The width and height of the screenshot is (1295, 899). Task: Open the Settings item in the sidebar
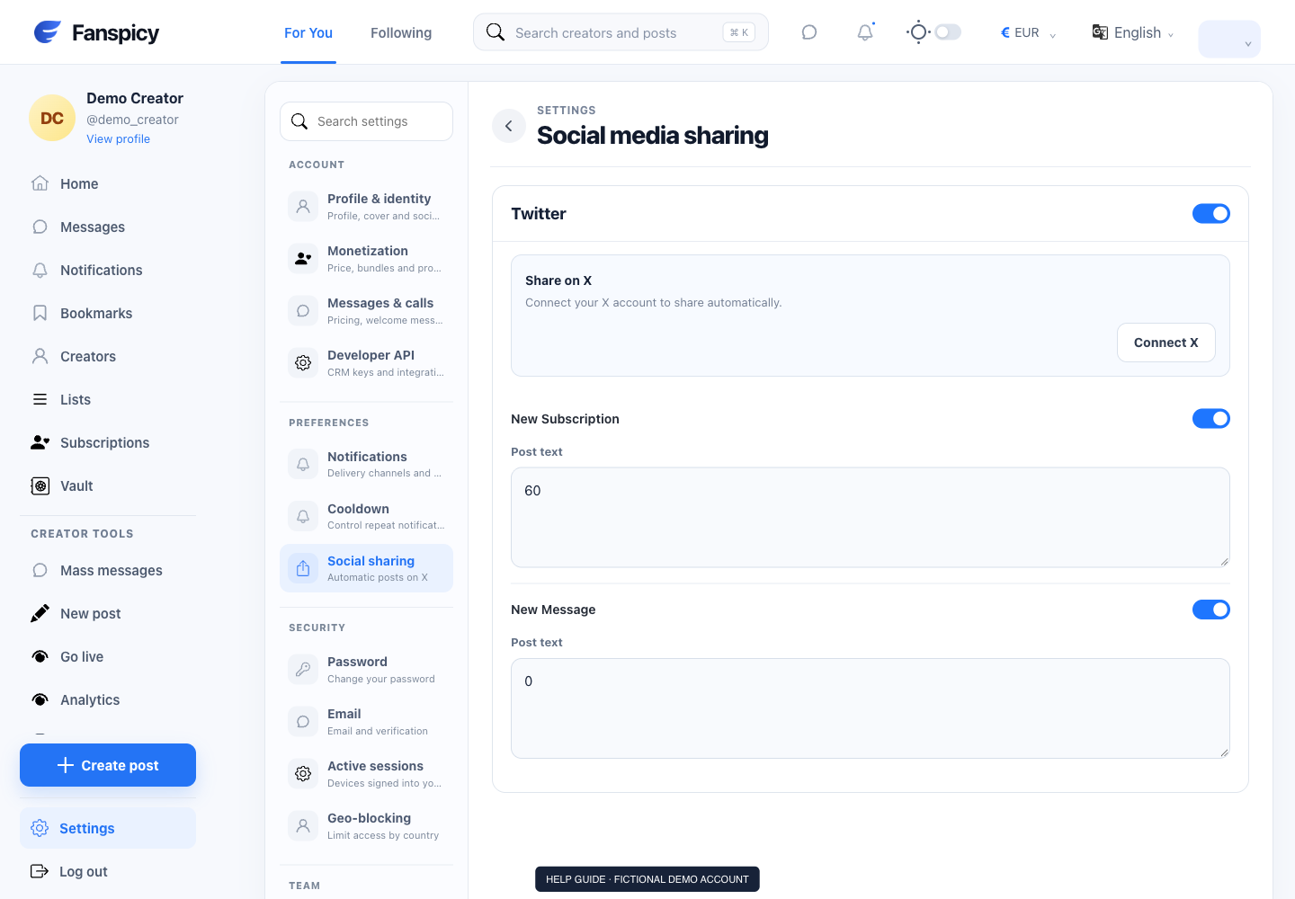(108, 828)
